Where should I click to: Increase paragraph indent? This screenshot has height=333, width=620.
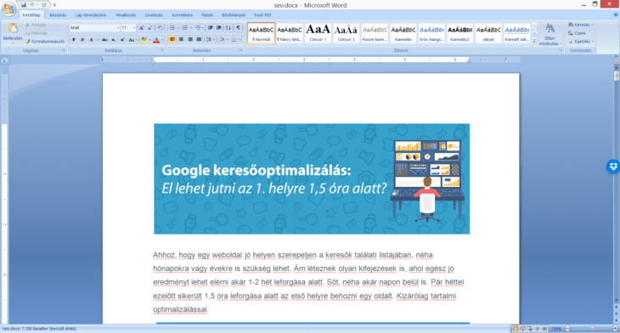[219, 28]
